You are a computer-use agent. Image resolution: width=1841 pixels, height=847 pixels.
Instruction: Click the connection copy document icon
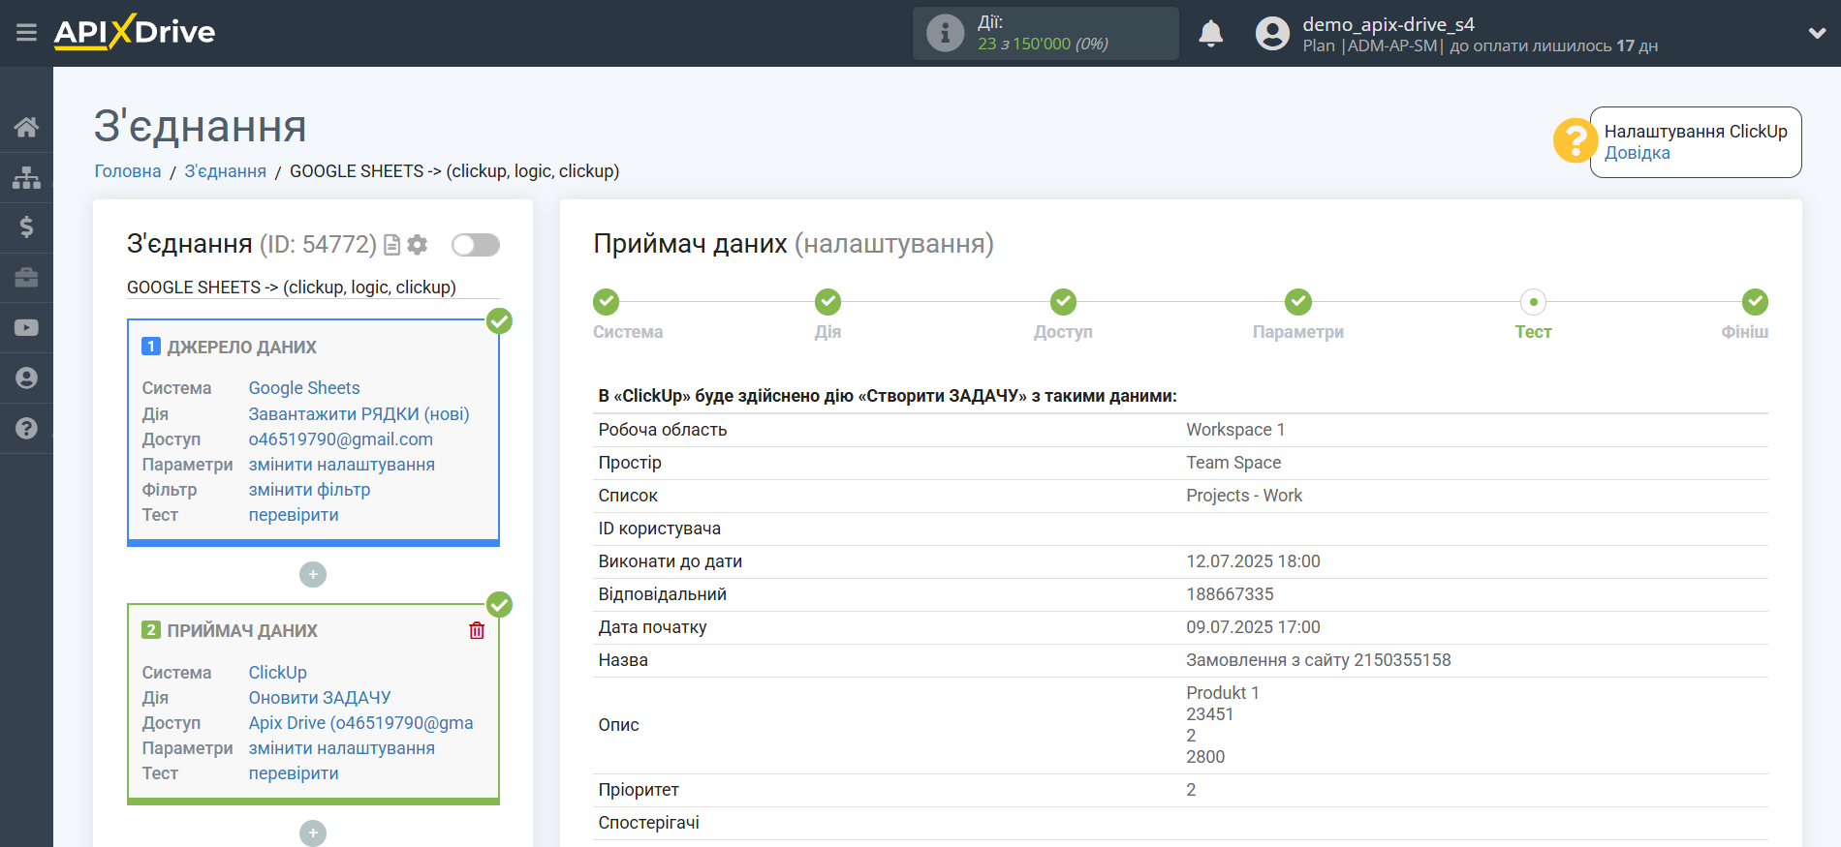[391, 245]
